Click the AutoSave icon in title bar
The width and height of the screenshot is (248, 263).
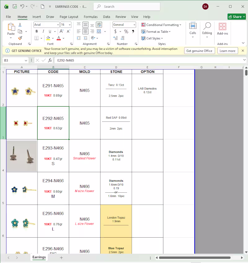15,7
